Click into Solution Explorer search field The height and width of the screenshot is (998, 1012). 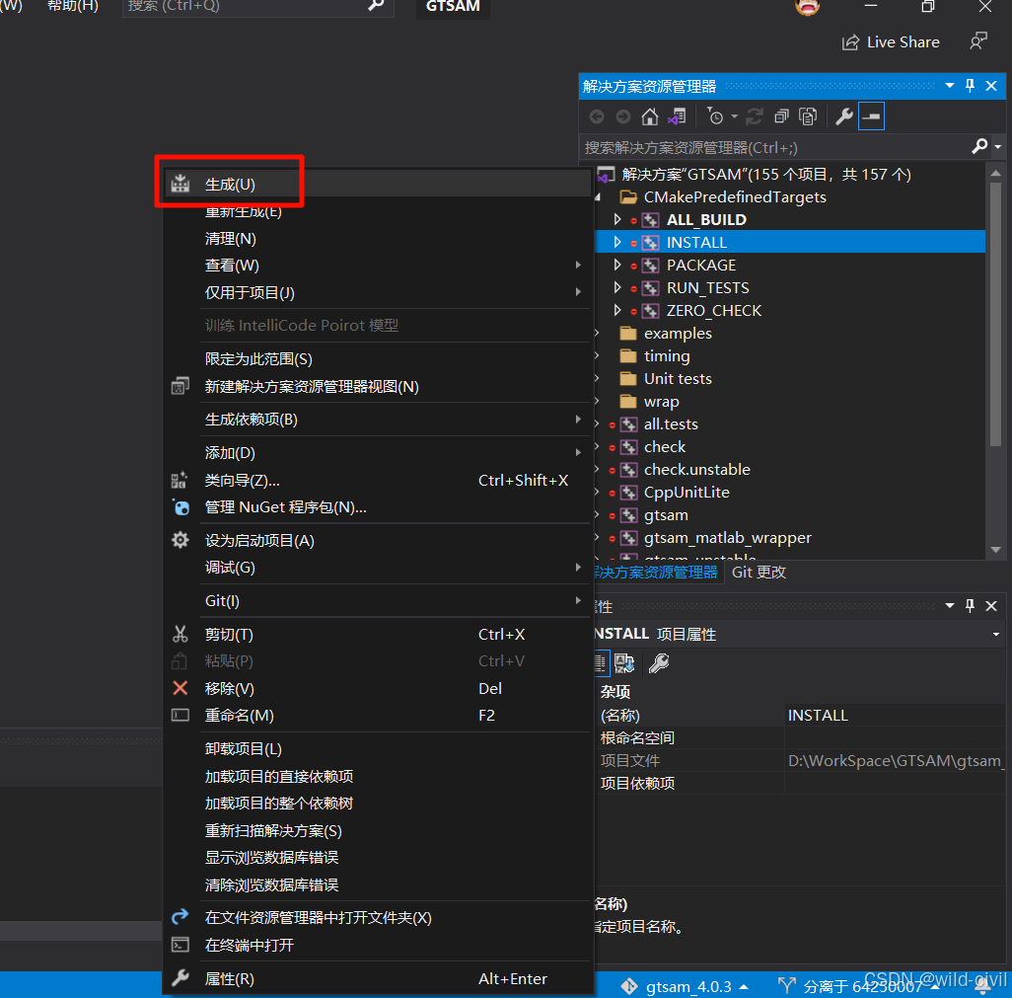[x=774, y=147]
